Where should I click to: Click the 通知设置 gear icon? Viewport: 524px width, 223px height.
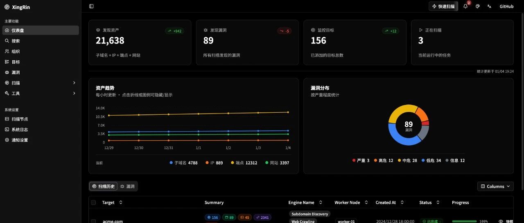pyautogui.click(x=7, y=140)
